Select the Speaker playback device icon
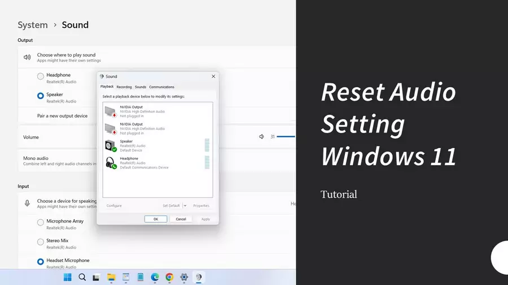508x285 pixels. (111, 146)
